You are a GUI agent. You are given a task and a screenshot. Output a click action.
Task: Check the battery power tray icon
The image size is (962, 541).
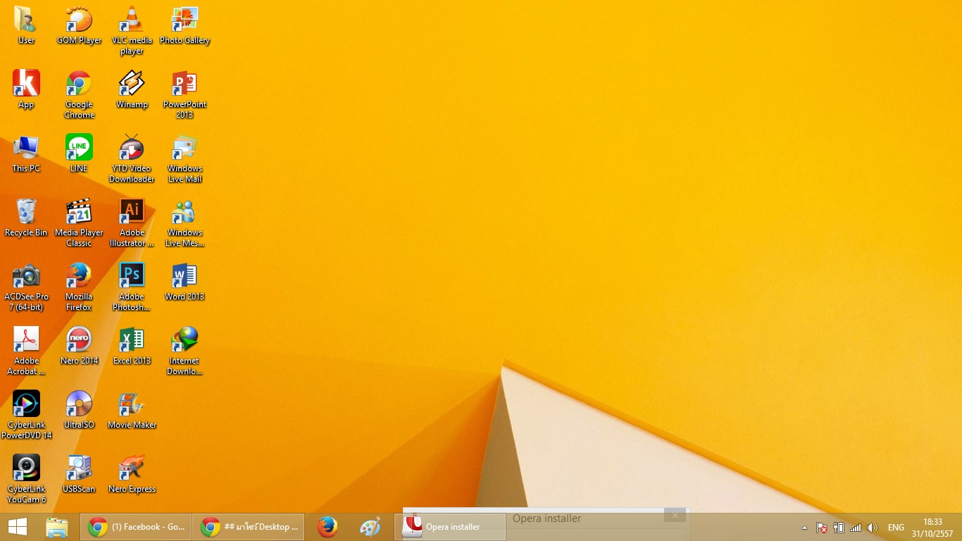click(x=839, y=528)
